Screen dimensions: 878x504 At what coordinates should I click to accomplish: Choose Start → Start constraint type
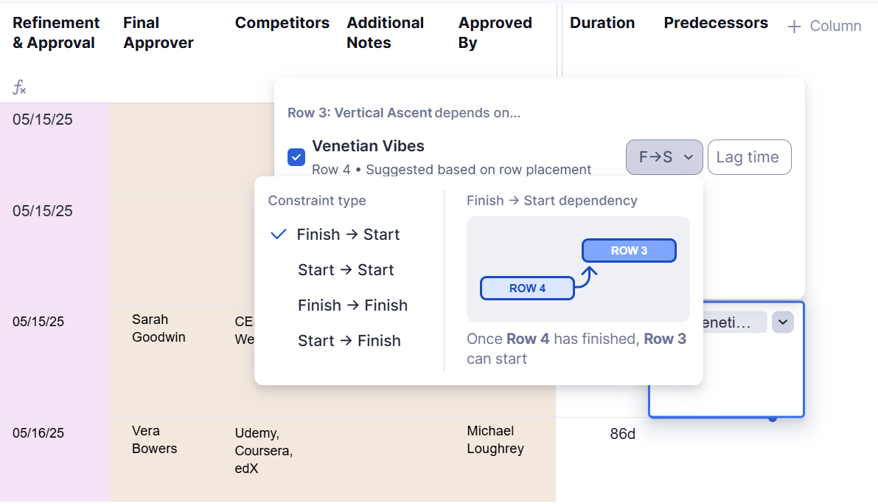346,270
